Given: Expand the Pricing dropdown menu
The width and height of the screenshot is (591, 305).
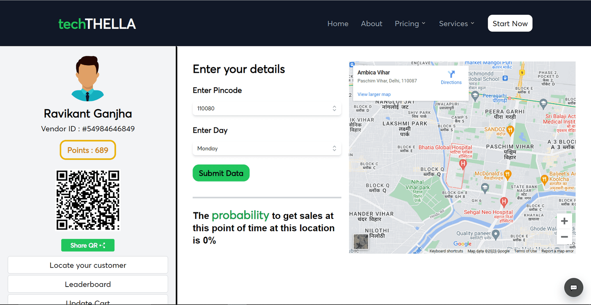Looking at the screenshot, I should pyautogui.click(x=410, y=24).
